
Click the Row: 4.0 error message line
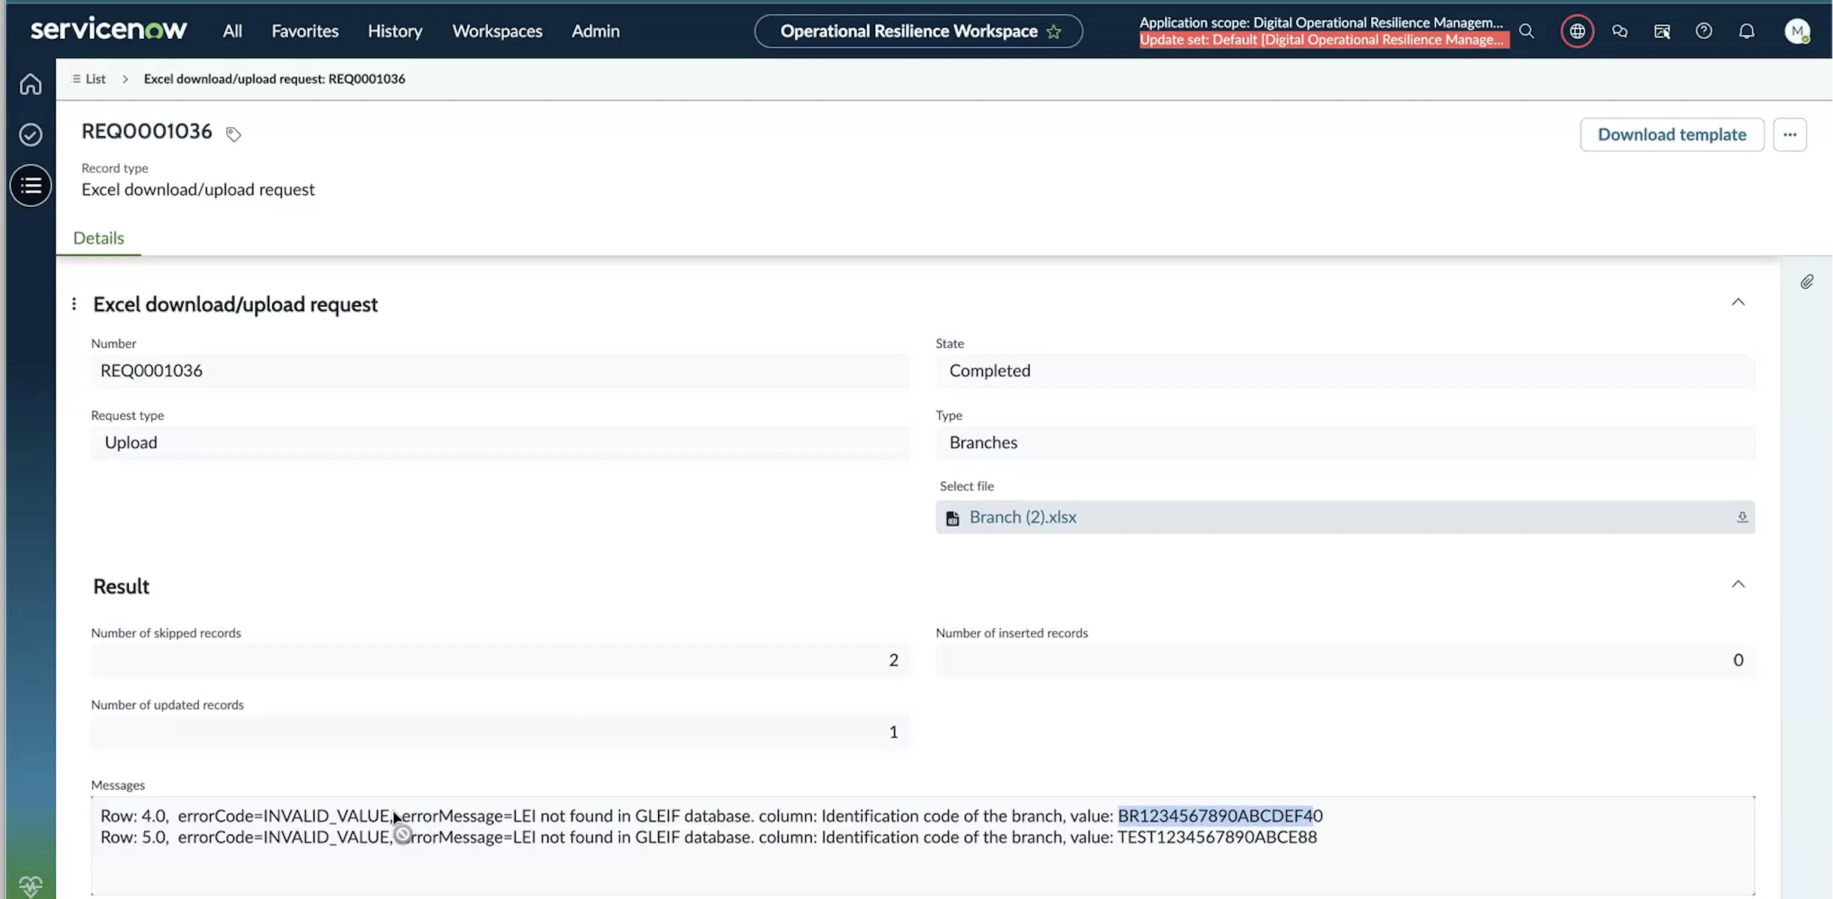(x=711, y=816)
